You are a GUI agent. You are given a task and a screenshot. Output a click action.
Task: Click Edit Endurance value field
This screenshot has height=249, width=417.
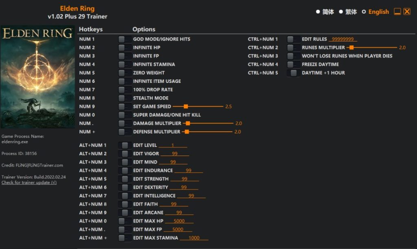[189, 171]
